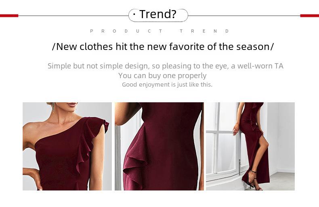Click the "You can buy one properly" text

[162, 76]
